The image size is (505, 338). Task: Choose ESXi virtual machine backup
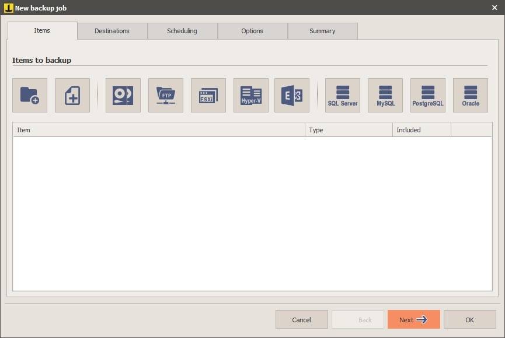point(208,95)
